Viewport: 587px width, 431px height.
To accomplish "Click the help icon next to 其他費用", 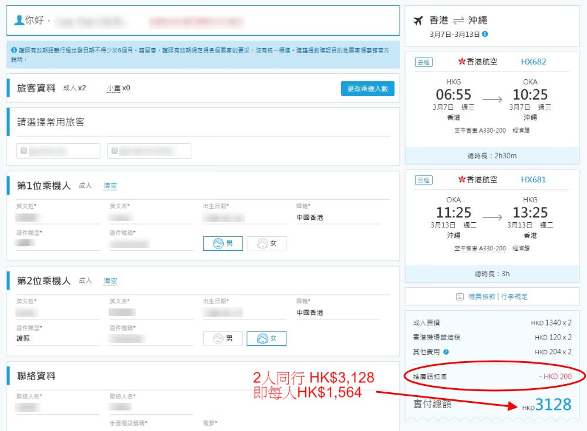I will pyautogui.click(x=446, y=352).
